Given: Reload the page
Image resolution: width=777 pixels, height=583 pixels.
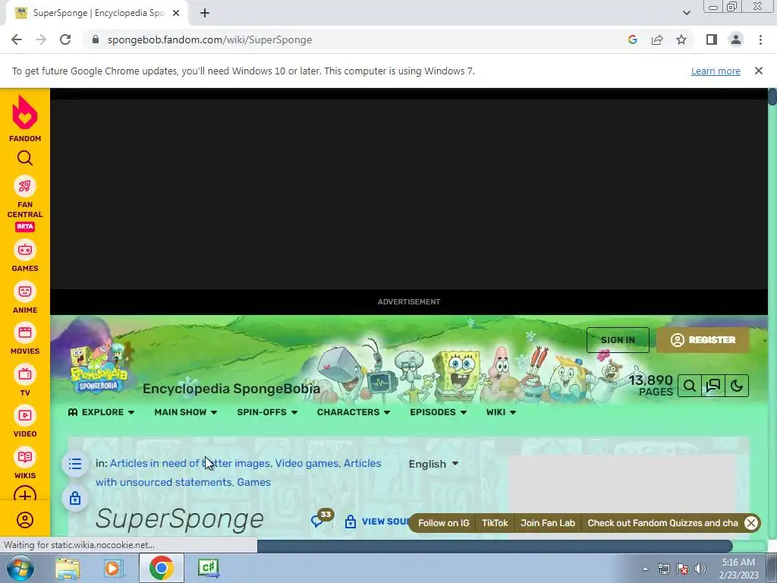Looking at the screenshot, I should click(65, 39).
